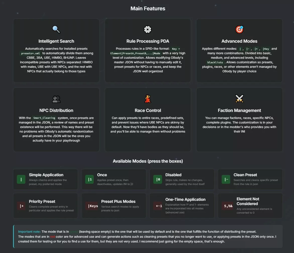Click the green '|0' Disabled mode badge

tap(158, 179)
